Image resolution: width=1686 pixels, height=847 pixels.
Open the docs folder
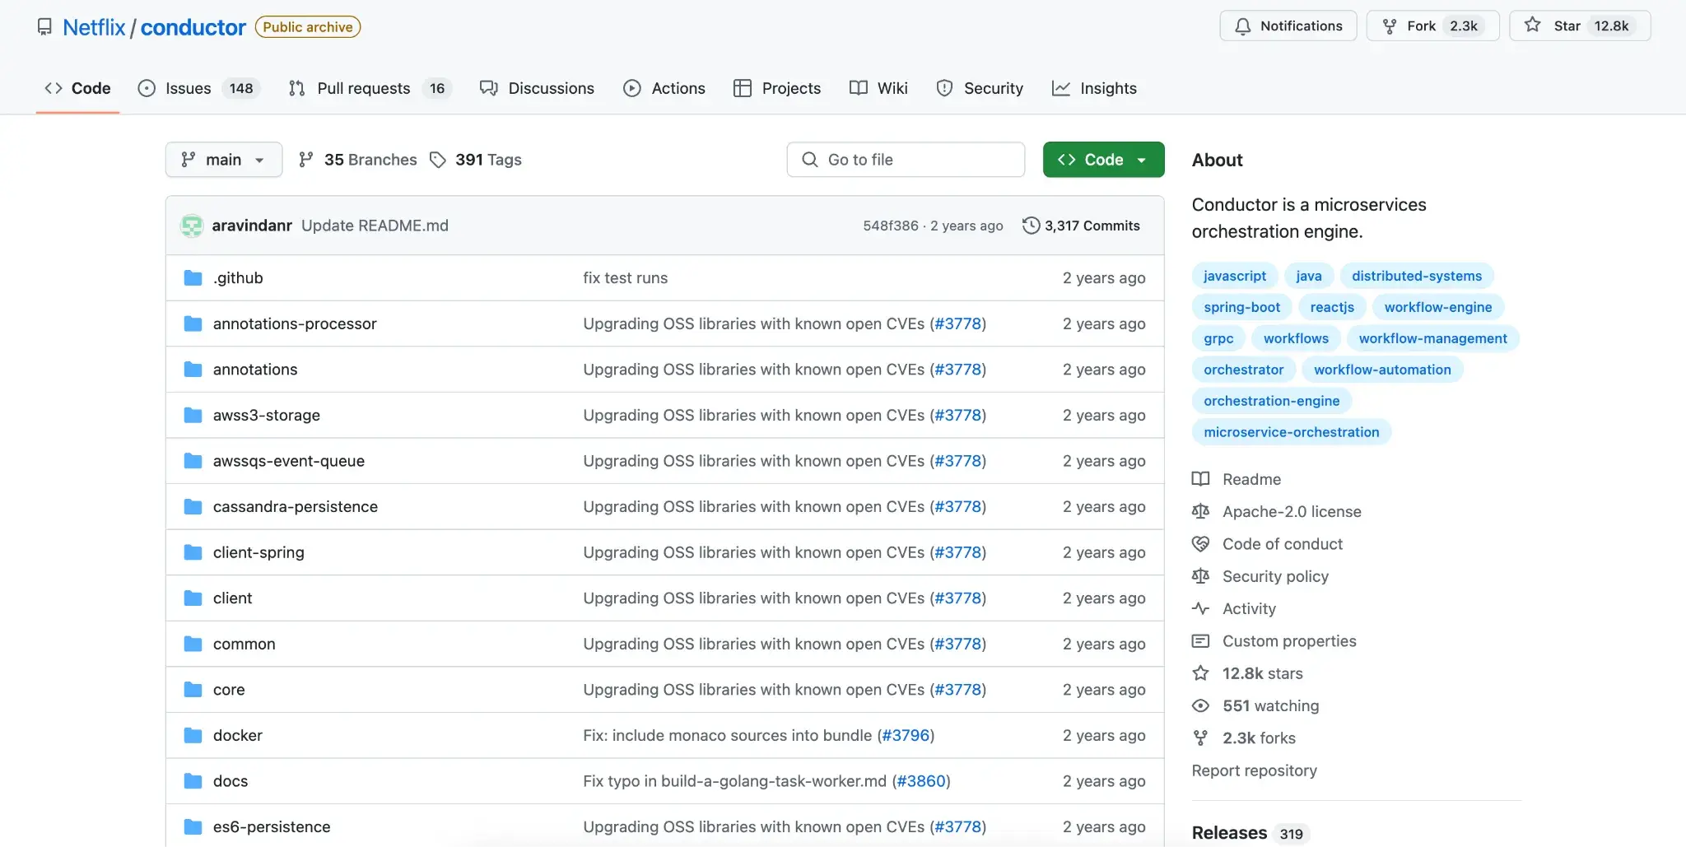click(231, 781)
